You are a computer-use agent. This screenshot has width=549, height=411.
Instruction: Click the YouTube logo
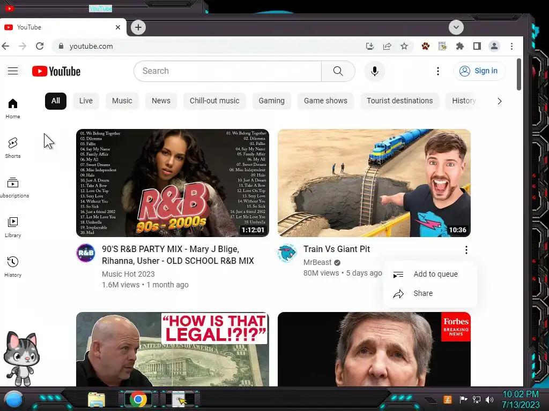click(56, 71)
